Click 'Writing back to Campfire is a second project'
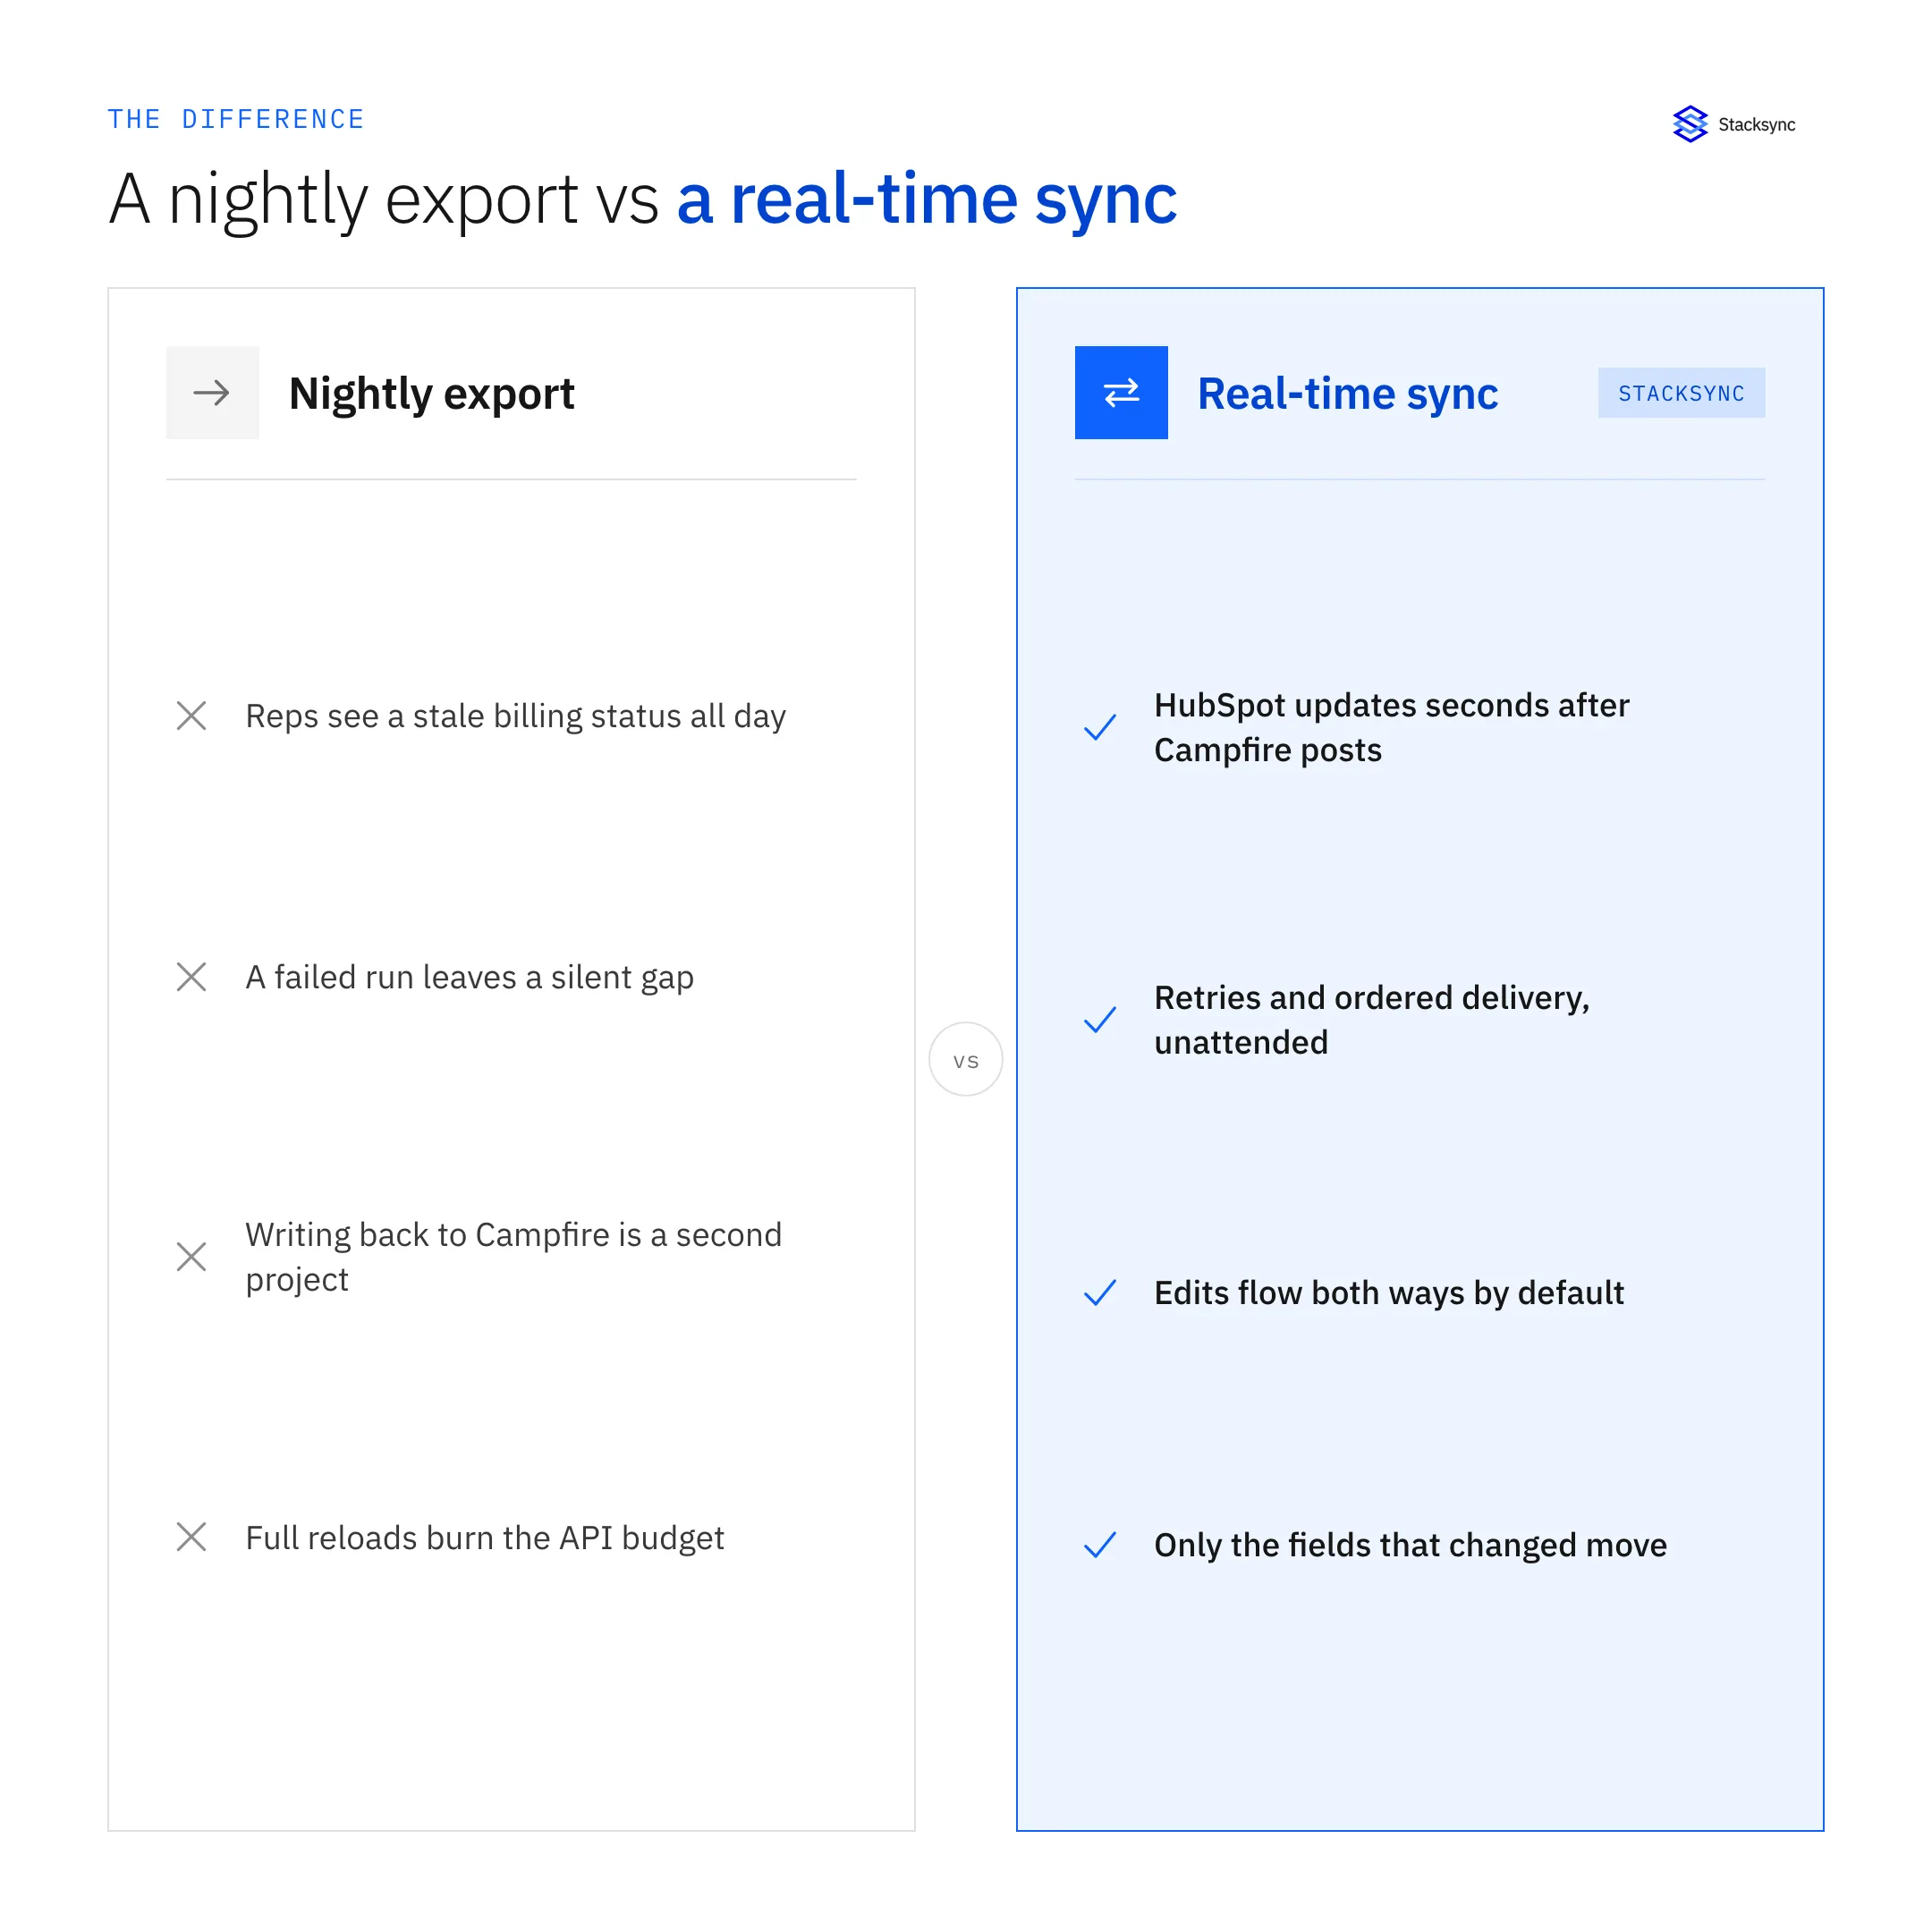The height and width of the screenshot is (1932, 1932). click(x=514, y=1257)
